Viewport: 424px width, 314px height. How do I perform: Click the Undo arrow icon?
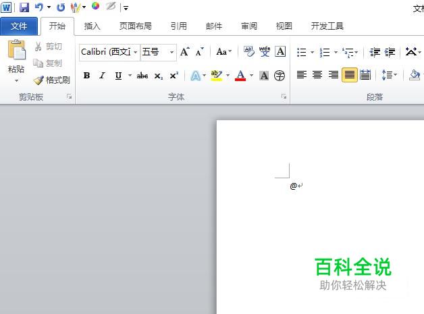[x=39, y=7]
